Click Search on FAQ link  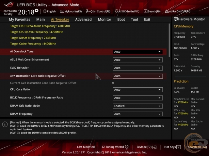pyautogui.click(x=197, y=147)
